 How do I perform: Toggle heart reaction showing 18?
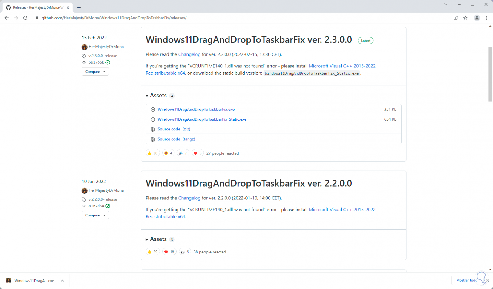(x=169, y=252)
